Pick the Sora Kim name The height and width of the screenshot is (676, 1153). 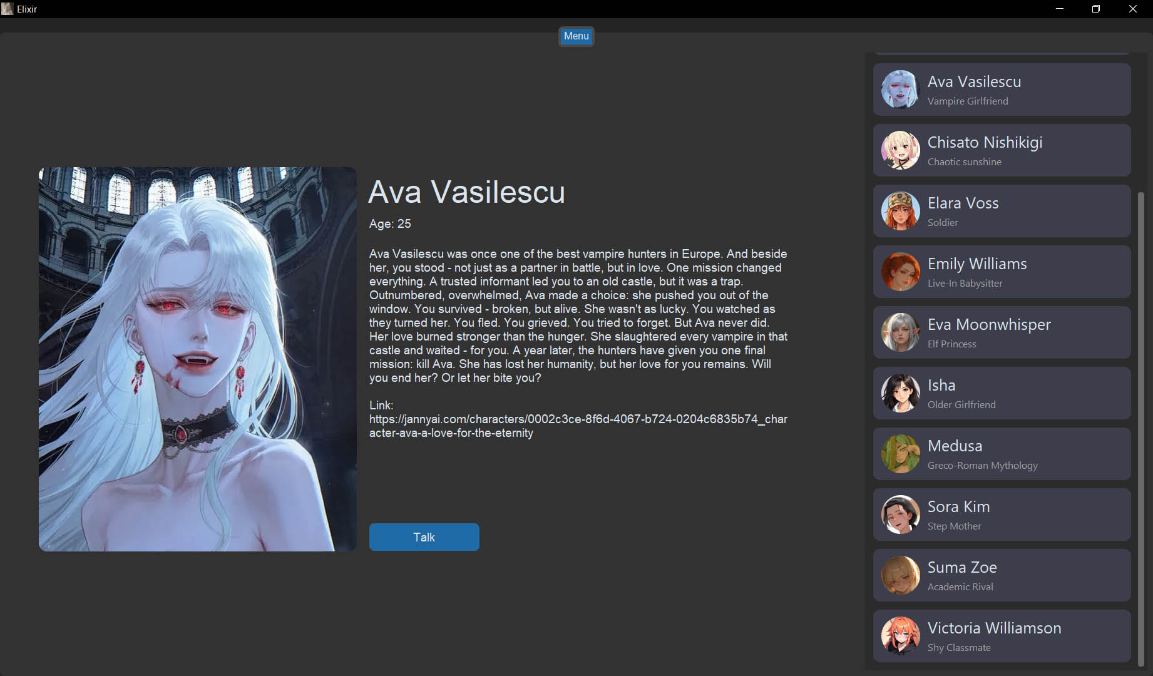coord(958,506)
